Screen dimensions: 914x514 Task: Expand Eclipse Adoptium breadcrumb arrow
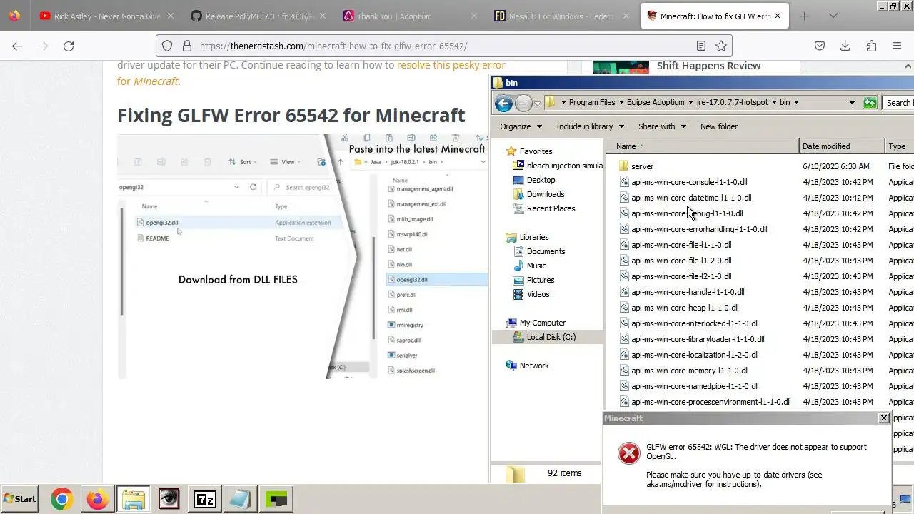pos(690,102)
